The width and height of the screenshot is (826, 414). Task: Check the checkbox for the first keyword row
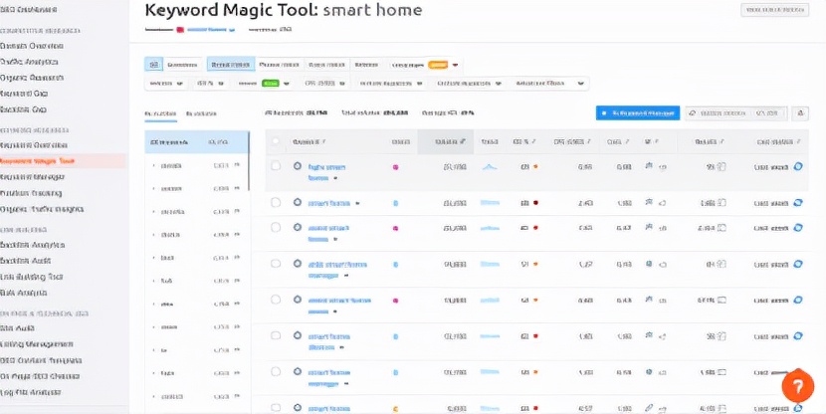point(276,166)
